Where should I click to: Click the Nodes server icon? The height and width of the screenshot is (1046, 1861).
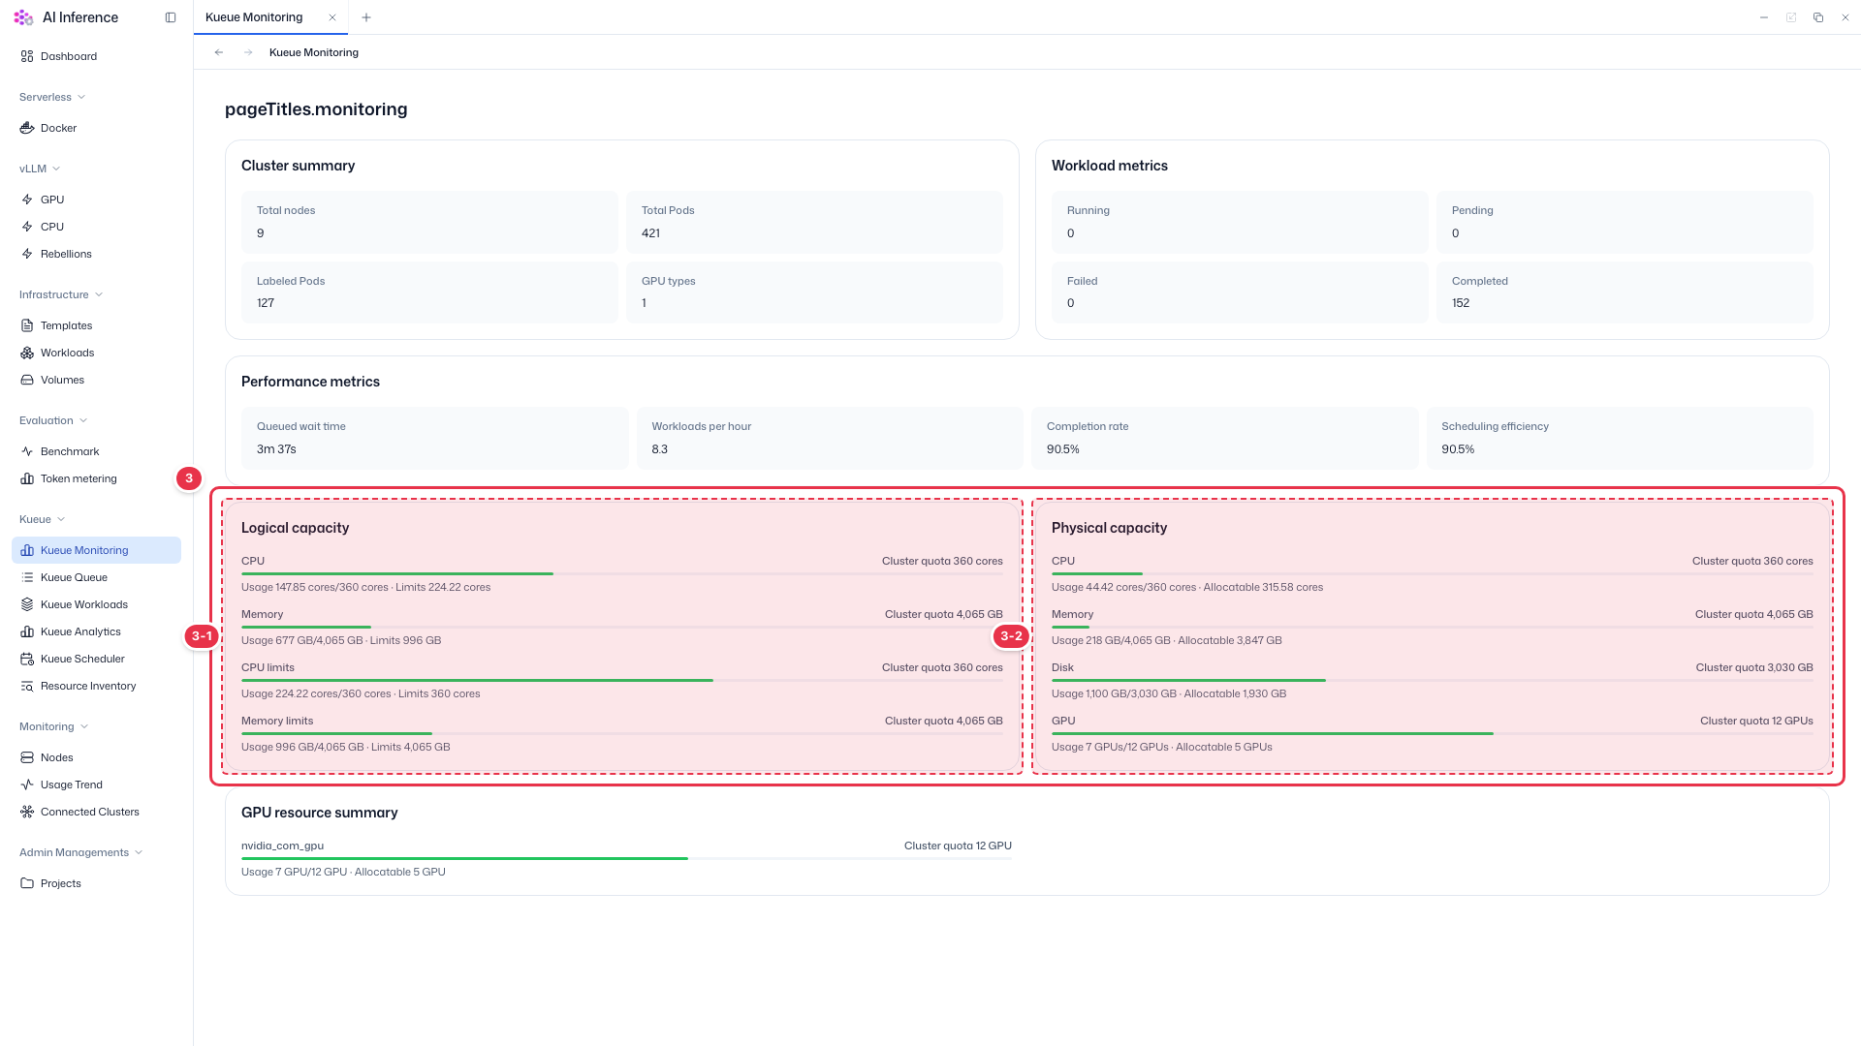(27, 757)
